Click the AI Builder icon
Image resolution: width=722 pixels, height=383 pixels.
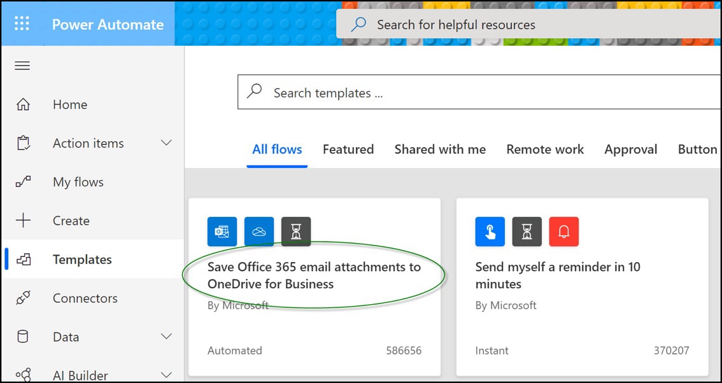(23, 375)
